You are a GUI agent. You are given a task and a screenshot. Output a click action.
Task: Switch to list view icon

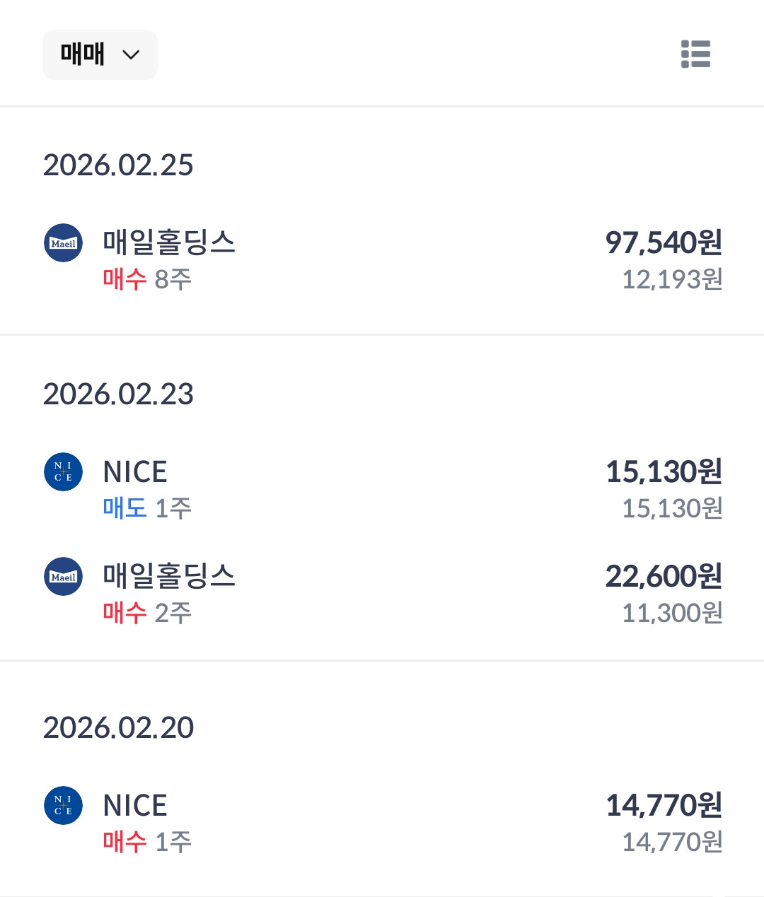695,54
